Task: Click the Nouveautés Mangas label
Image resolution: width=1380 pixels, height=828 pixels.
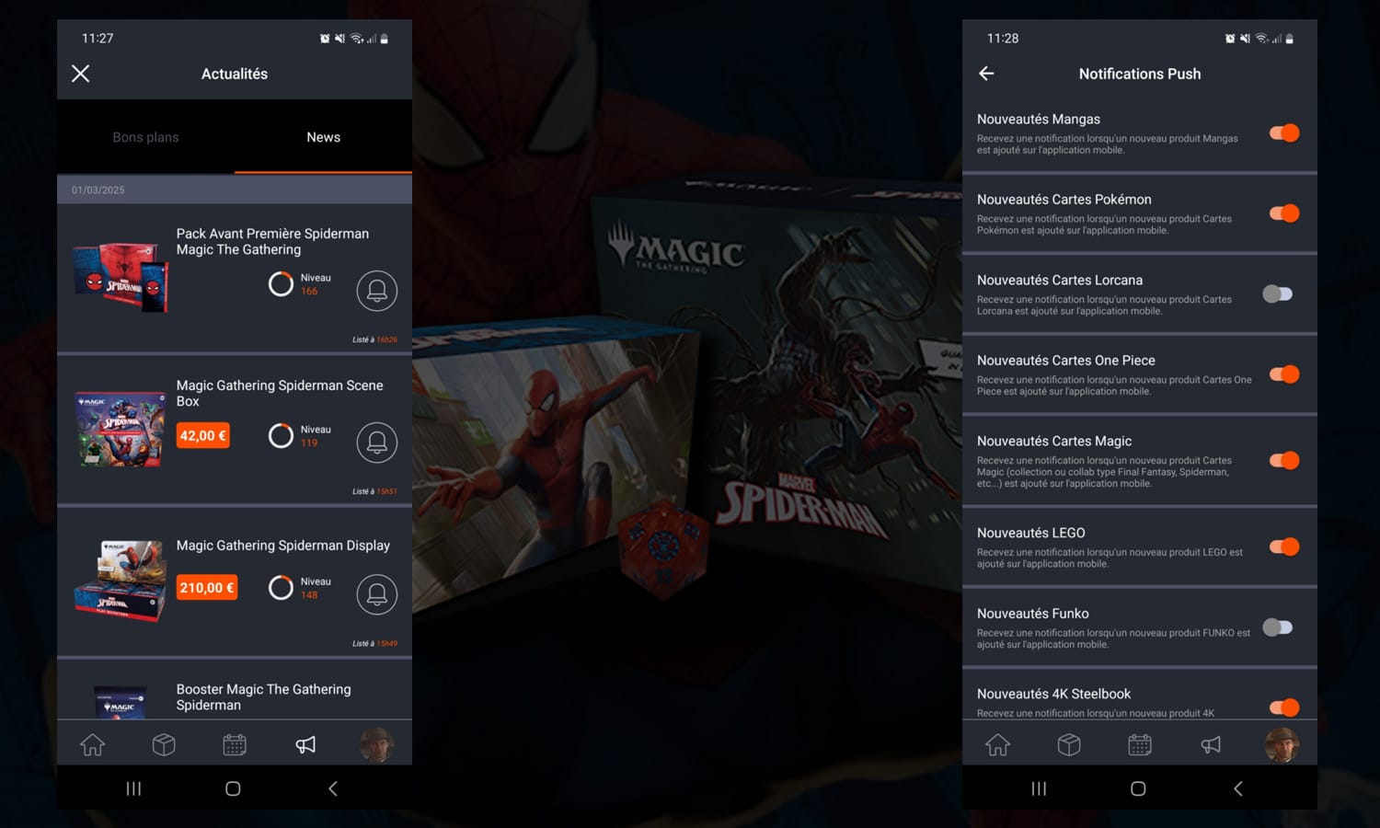Action: tap(1039, 119)
